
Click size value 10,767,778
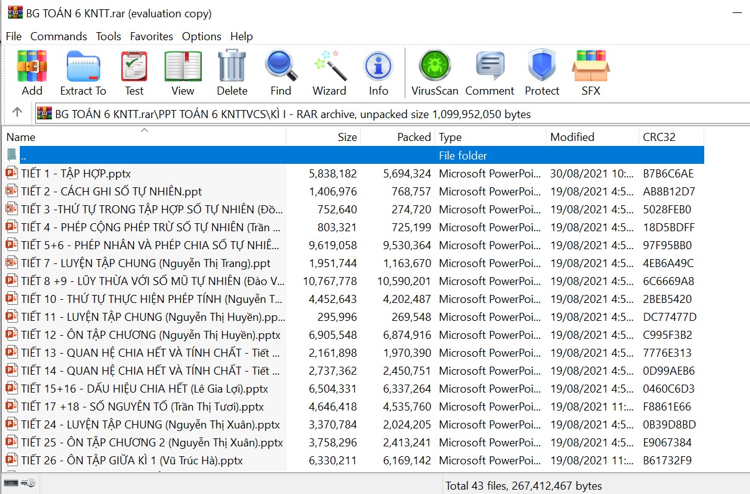(x=330, y=281)
